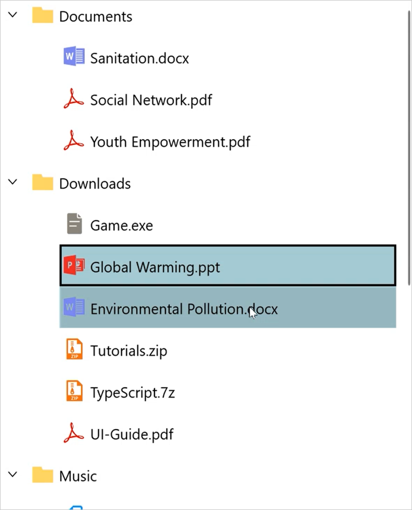412x510 pixels.
Task: Click the PDF icon for Social Network.pdf
Action: tap(73, 99)
